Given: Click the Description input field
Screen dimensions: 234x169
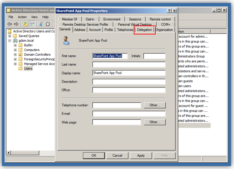Looking at the screenshot, I should [x=129, y=82].
